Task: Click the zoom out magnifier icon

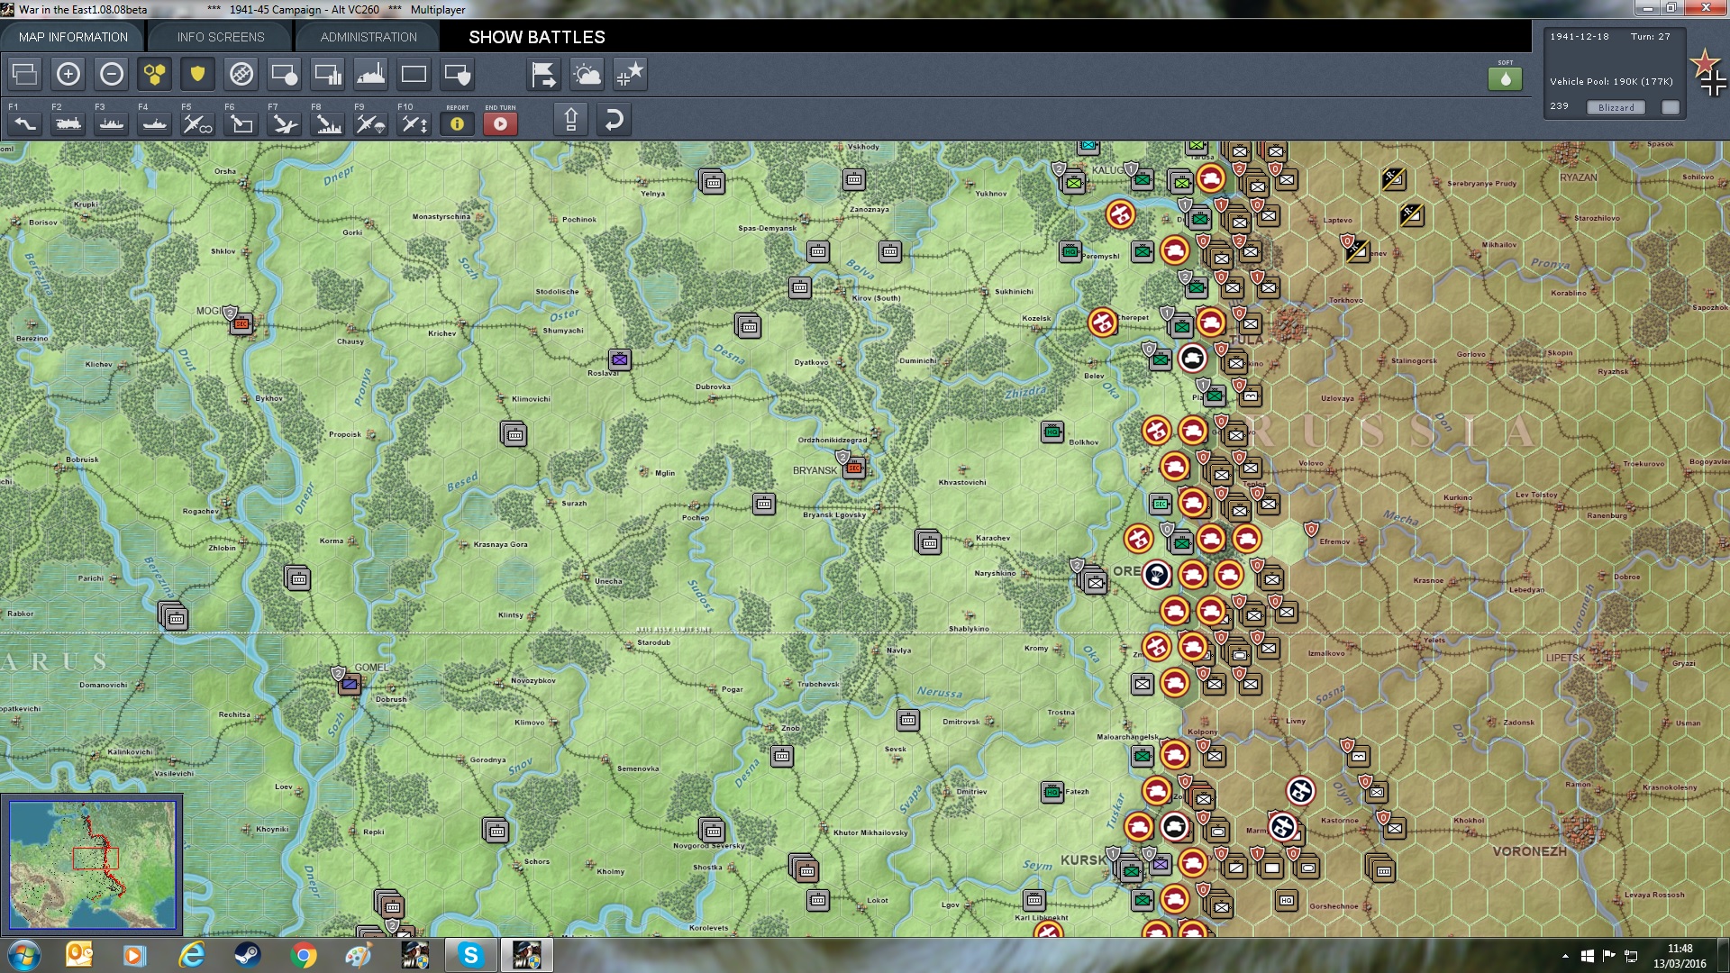Action: 112,74
